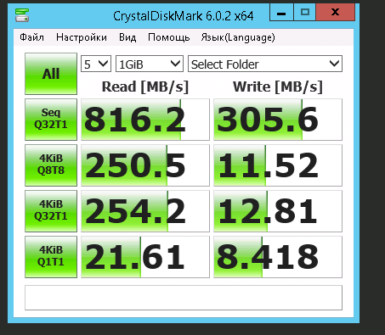Click the Seq write result 305.6

pos(278,120)
